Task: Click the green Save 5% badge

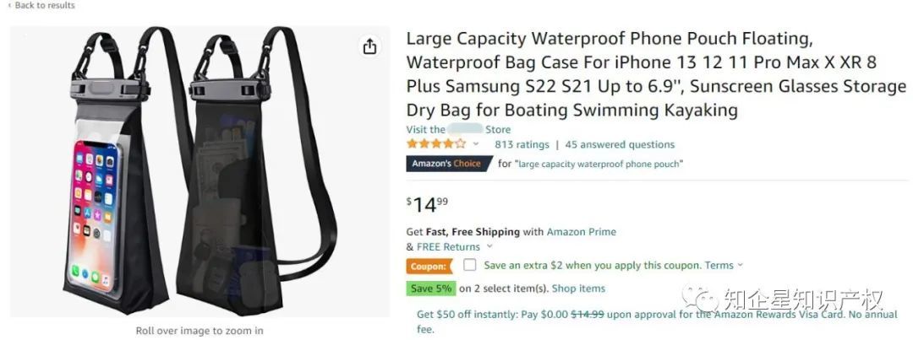Action: [431, 289]
